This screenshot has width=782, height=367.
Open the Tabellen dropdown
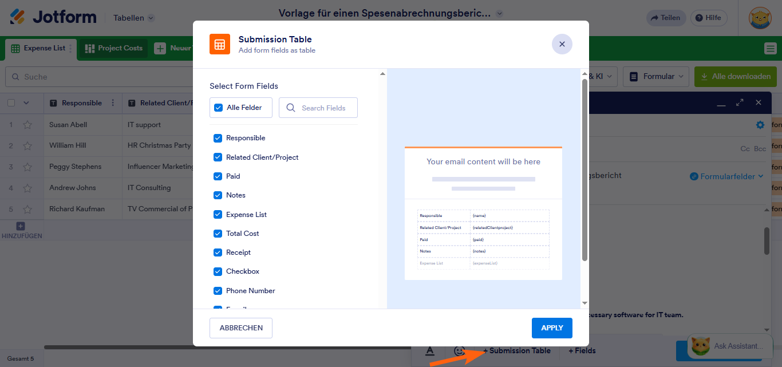(x=133, y=17)
